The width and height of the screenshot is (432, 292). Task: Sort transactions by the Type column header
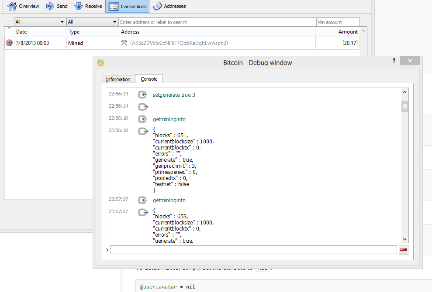click(x=93, y=32)
